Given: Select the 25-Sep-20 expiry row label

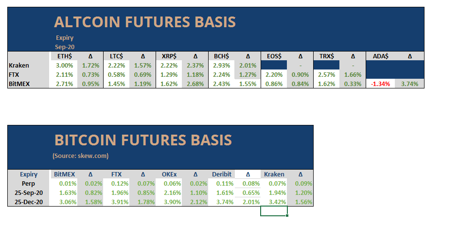Looking at the screenshot, I should coord(29,192).
